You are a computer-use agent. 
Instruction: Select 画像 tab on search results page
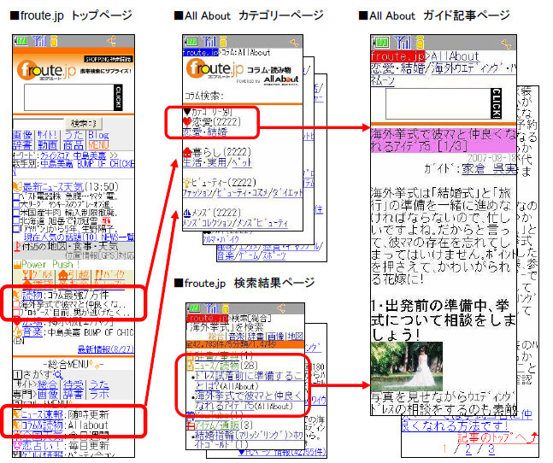tap(275, 336)
